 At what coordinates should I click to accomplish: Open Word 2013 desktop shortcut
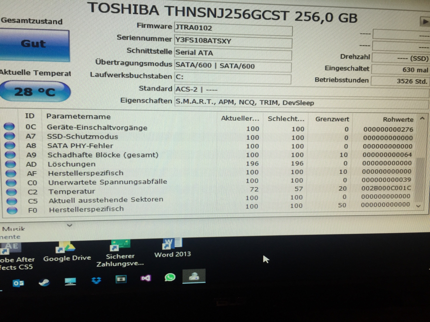172,248
